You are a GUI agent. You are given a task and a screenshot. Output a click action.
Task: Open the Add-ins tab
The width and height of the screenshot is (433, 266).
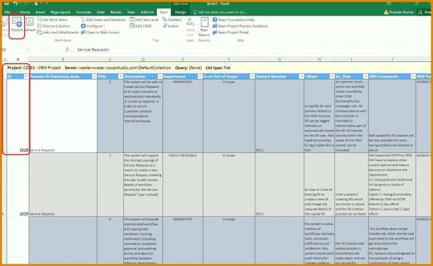[x=147, y=12]
